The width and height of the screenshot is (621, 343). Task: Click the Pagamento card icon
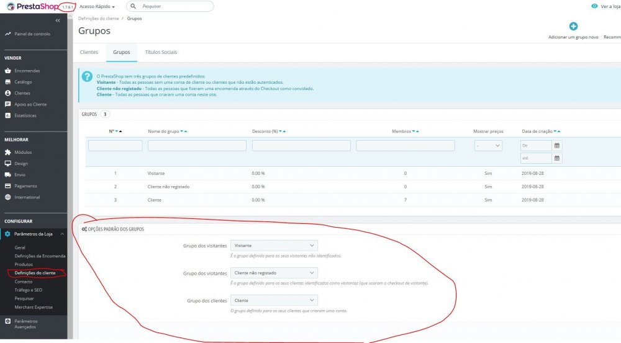point(7,185)
